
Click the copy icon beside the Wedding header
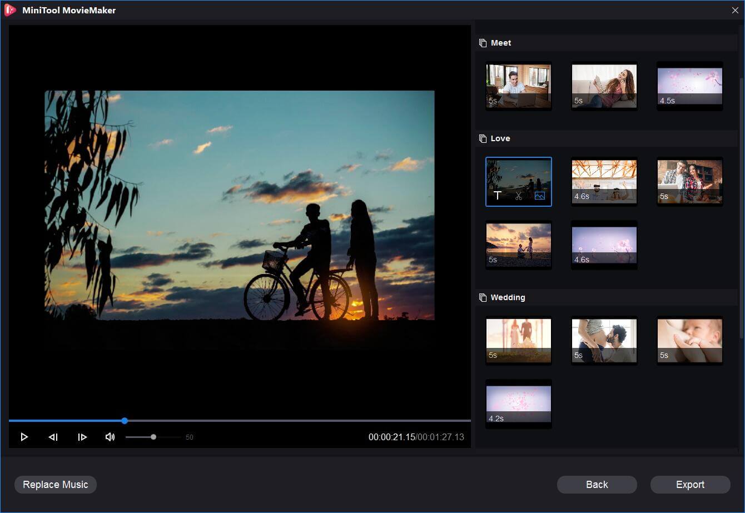pos(481,297)
